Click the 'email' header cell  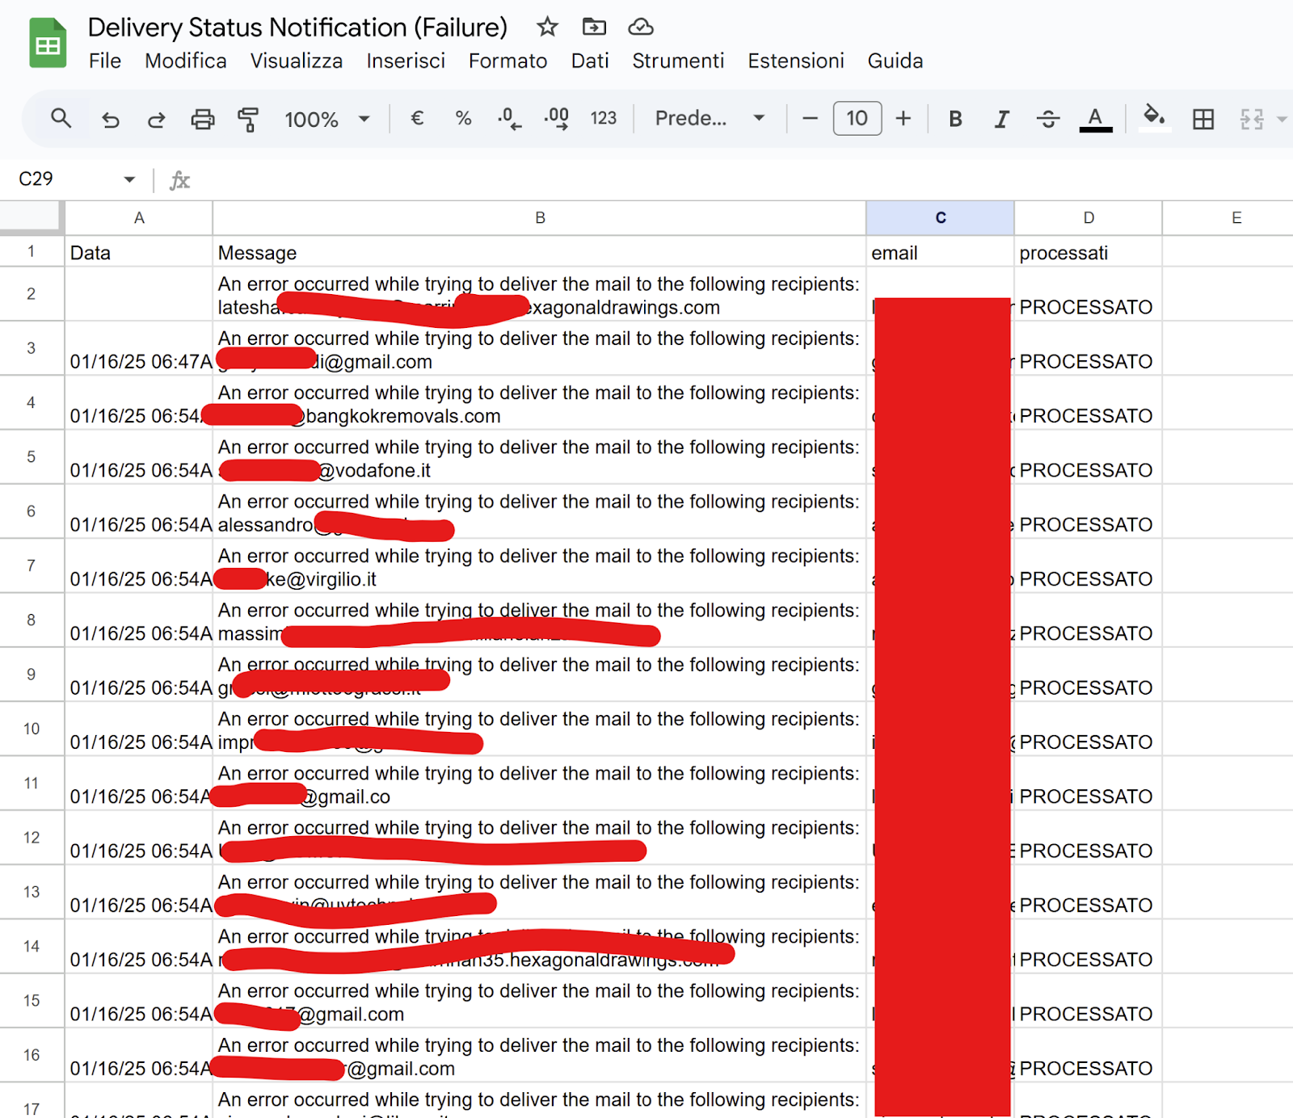click(x=941, y=252)
